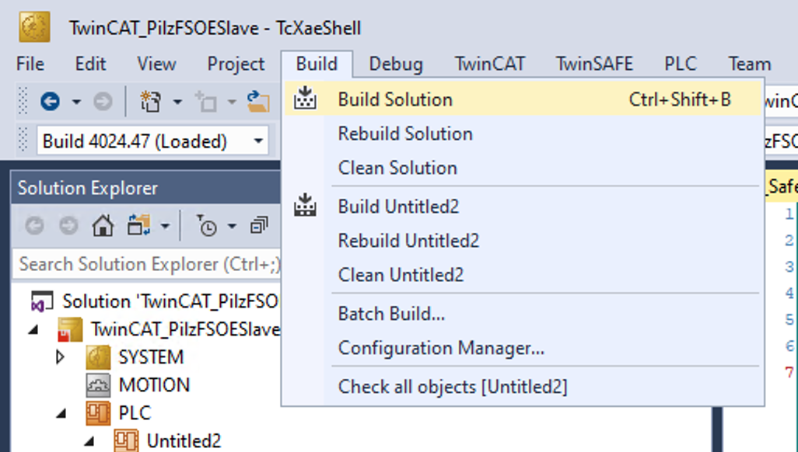
Task: Click the SYSTEM node gear icon
Action: click(98, 357)
